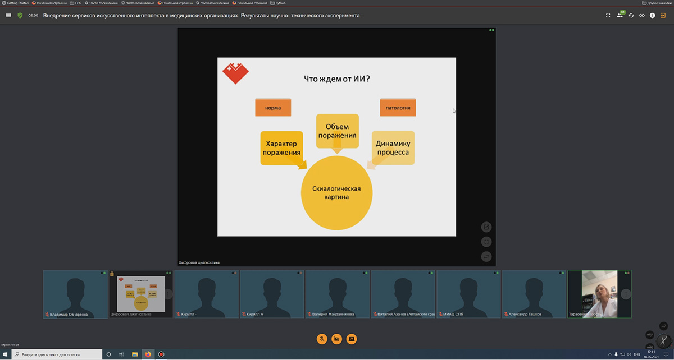674x360 pixels.
Task: Leave the conference with orange exit icon
Action: [x=663, y=16]
